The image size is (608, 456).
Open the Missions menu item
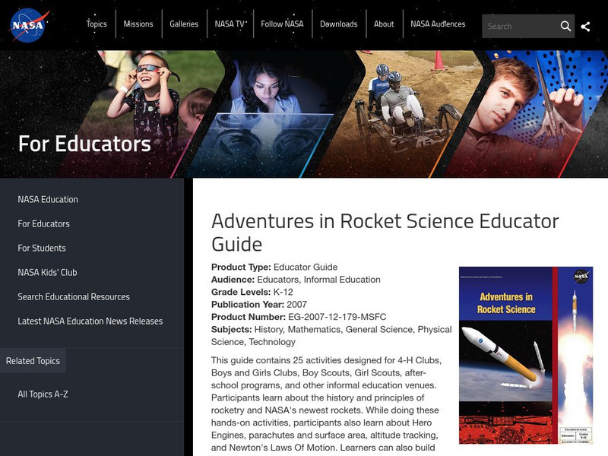pos(140,24)
